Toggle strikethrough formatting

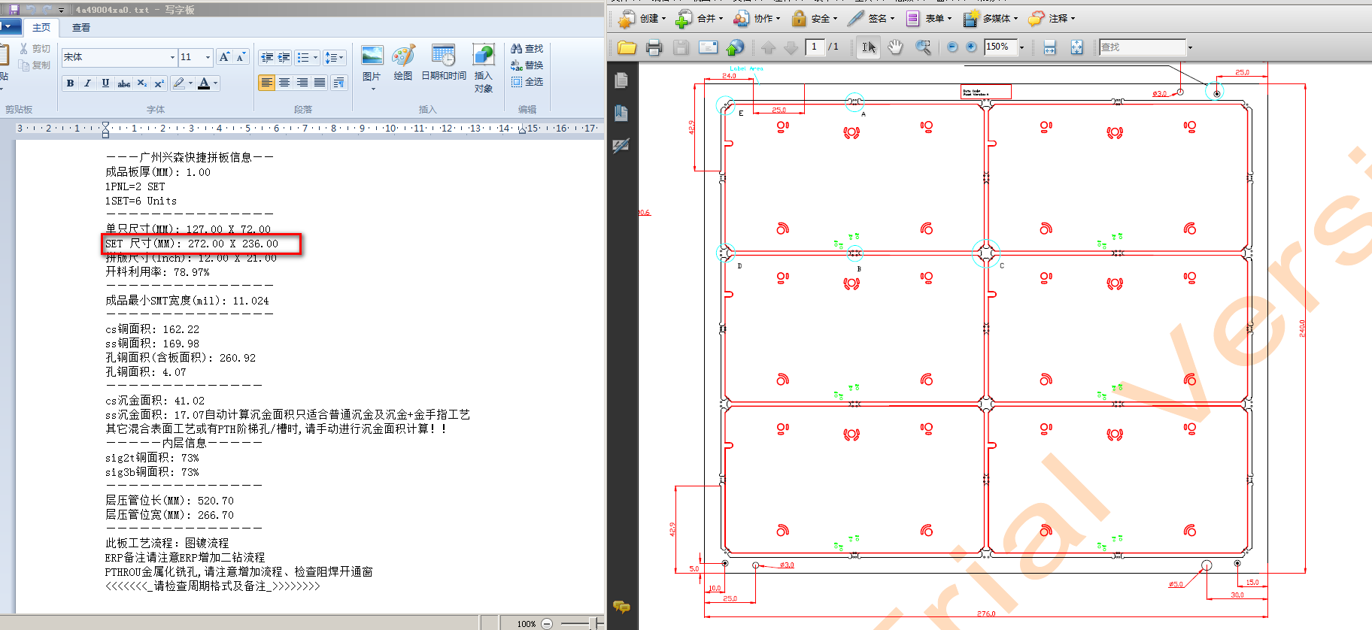(124, 83)
